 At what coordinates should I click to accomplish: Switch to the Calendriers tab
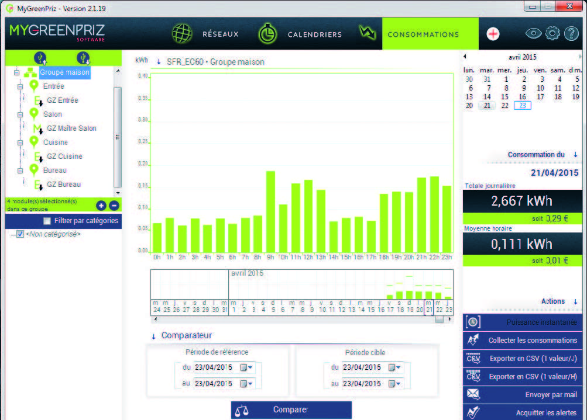[300, 34]
